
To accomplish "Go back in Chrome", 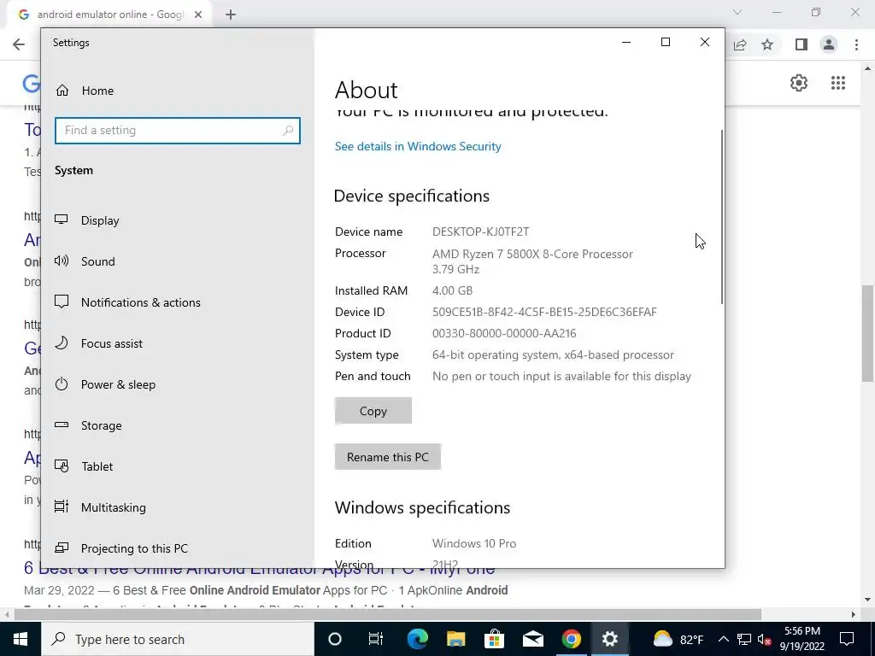I will [x=19, y=44].
